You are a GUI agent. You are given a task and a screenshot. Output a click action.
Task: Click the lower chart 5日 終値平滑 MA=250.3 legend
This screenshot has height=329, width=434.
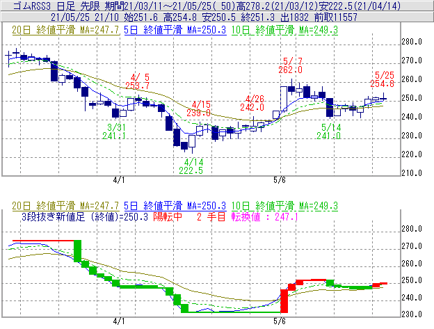tap(175, 206)
